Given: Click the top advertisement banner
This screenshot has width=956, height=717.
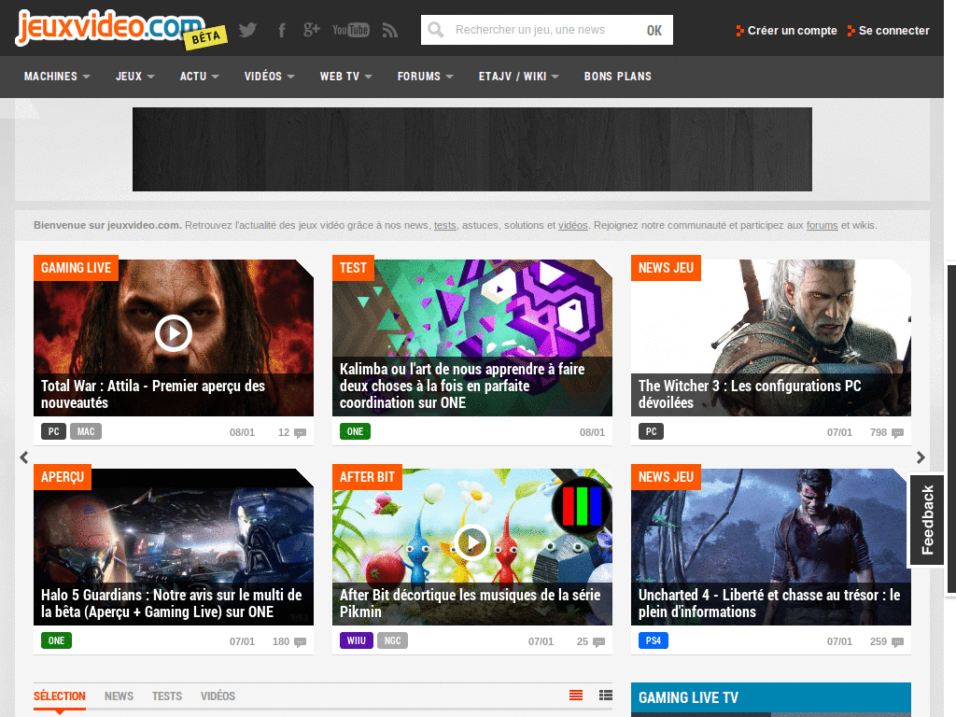Looking at the screenshot, I should pyautogui.click(x=471, y=149).
